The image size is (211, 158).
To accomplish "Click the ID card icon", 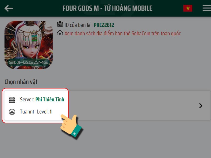I will (60, 24).
